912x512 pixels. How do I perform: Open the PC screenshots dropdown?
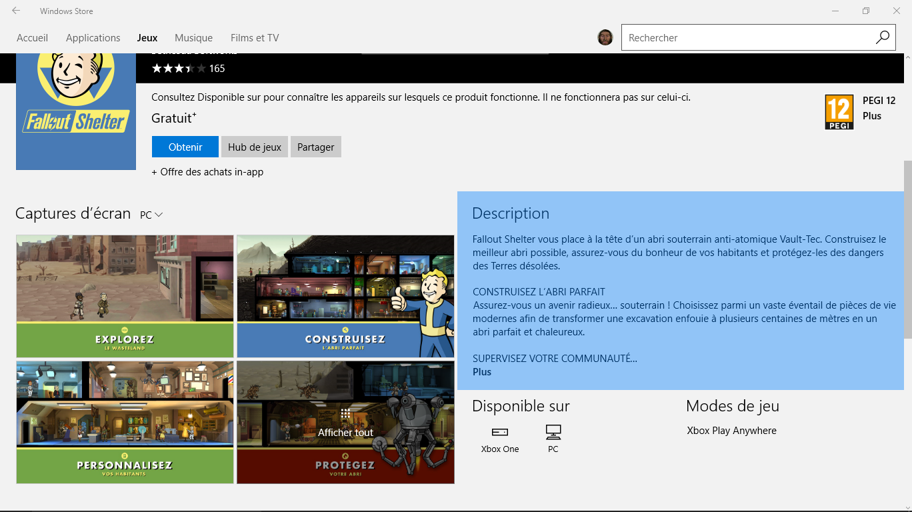(x=151, y=215)
